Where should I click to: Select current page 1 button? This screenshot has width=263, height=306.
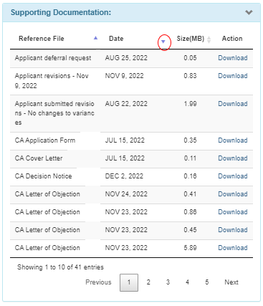(129, 282)
